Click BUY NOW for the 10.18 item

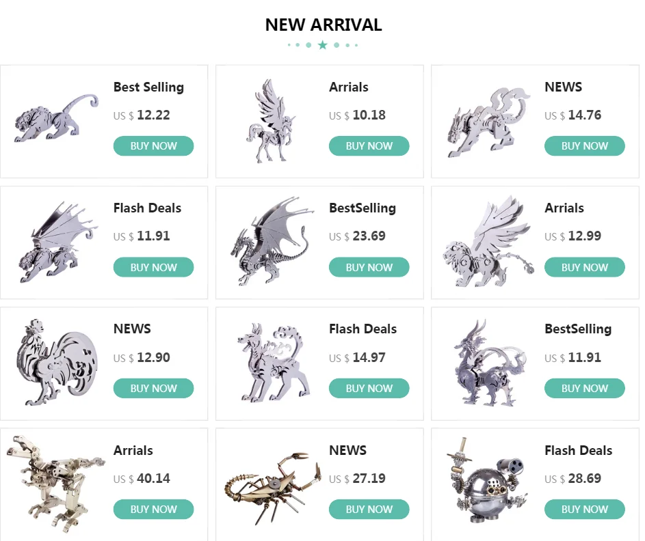[369, 145]
